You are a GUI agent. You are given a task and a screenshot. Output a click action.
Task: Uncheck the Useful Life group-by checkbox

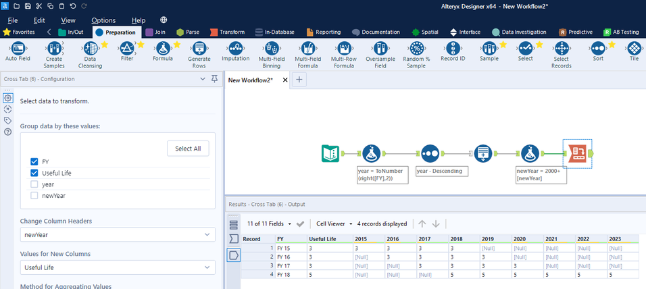coord(34,173)
